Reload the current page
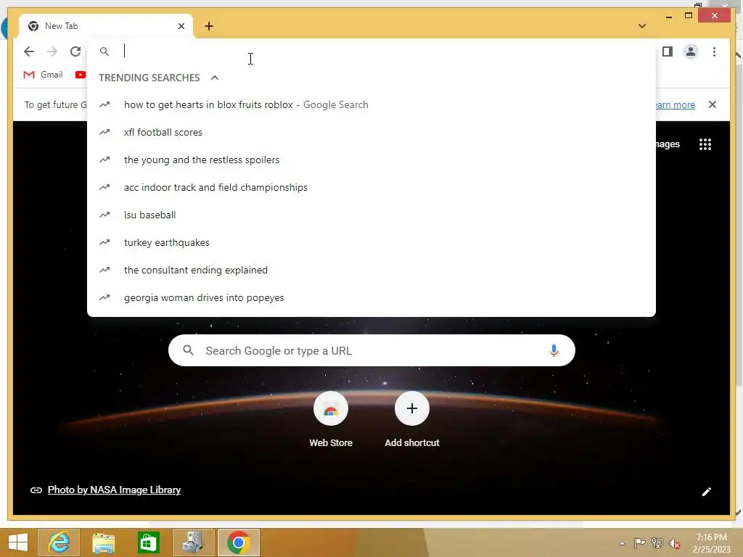 point(75,51)
